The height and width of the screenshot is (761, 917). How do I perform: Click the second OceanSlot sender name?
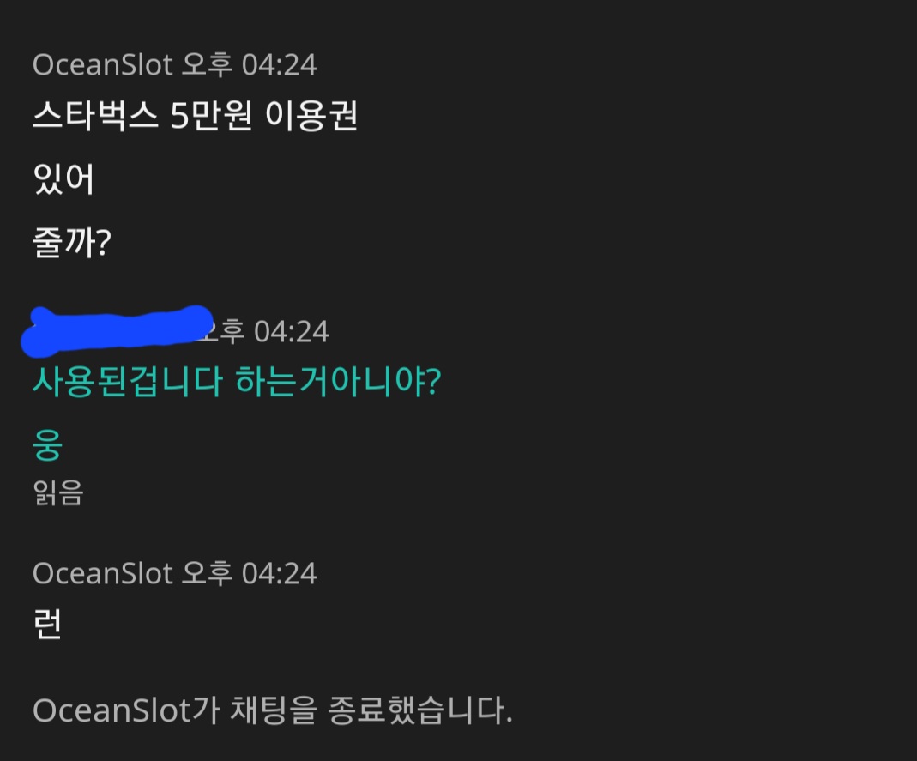[x=103, y=573]
